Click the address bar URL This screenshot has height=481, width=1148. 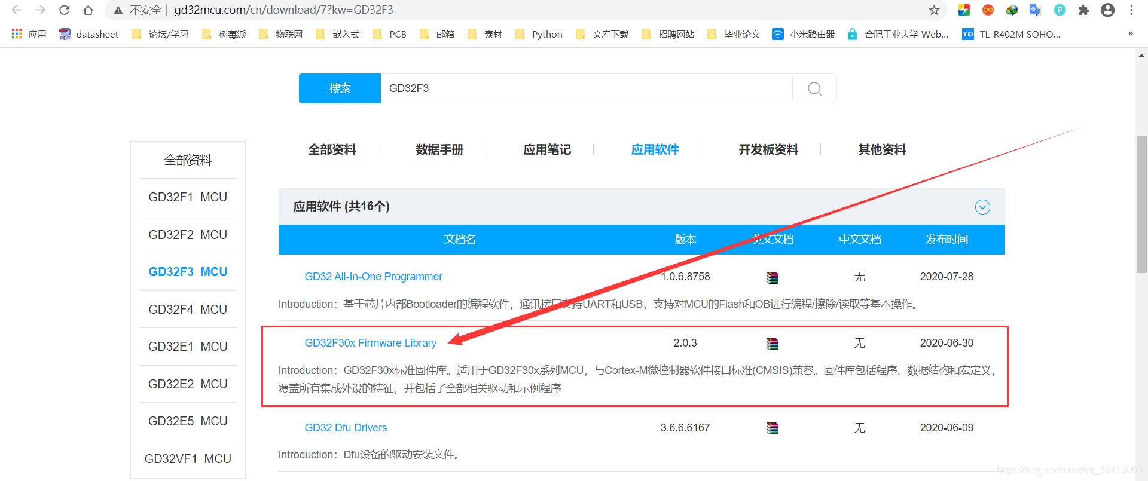click(x=283, y=10)
